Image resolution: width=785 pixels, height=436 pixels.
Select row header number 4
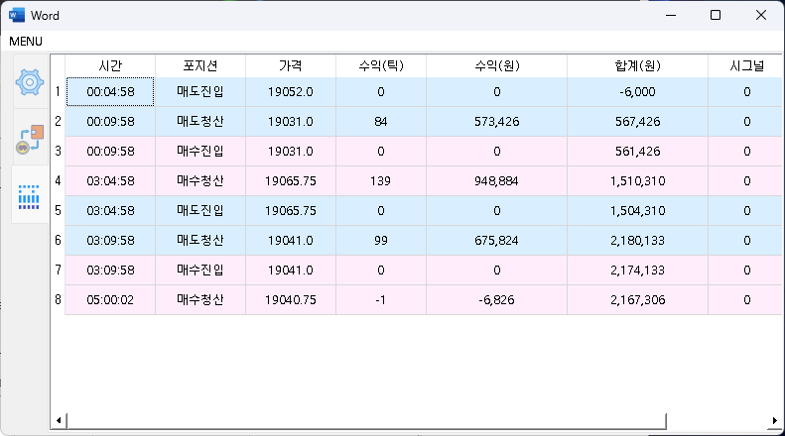pos(58,181)
